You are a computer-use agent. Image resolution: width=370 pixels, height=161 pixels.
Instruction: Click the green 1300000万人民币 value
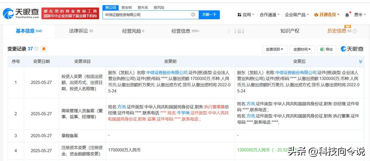[253, 150]
